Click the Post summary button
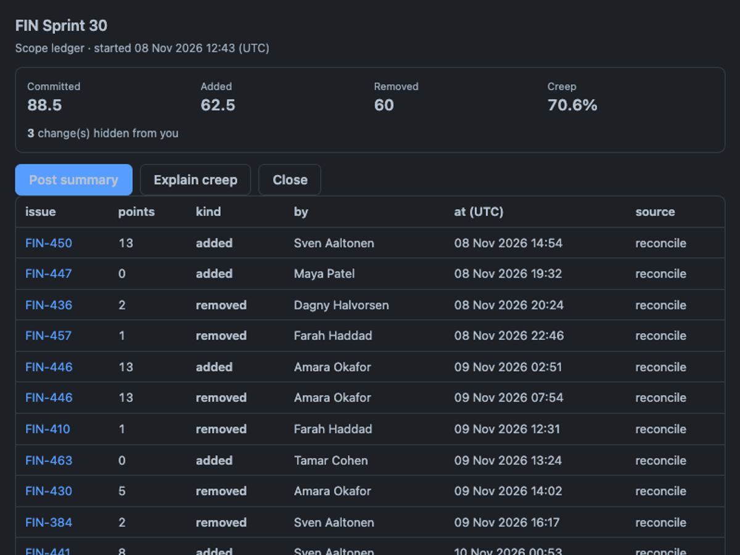740x555 pixels. point(74,179)
